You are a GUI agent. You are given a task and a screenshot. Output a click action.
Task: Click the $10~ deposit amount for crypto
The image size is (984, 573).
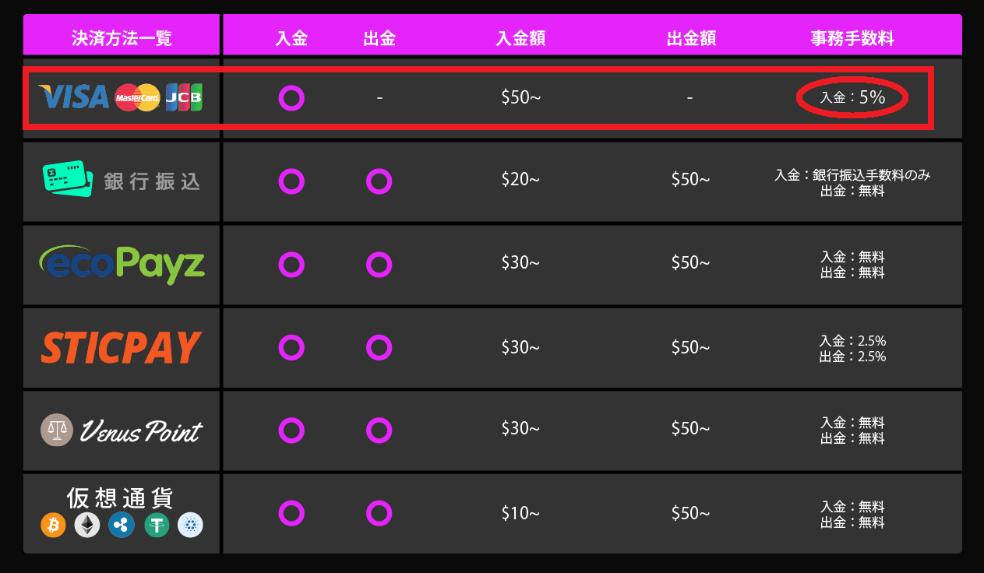[520, 513]
